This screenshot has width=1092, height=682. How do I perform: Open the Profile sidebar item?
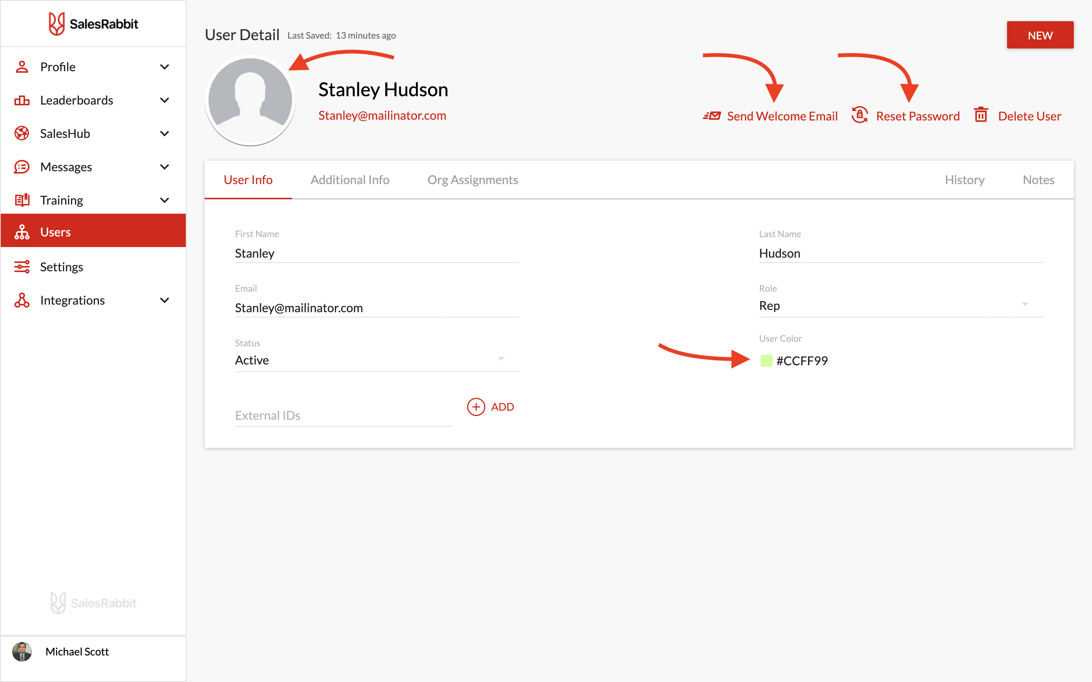[x=93, y=67]
